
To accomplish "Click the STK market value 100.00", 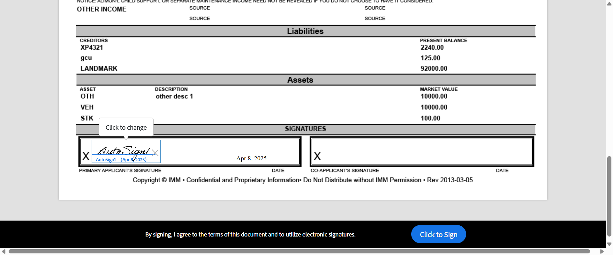I will [430, 118].
